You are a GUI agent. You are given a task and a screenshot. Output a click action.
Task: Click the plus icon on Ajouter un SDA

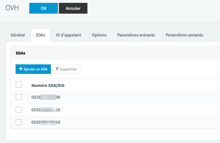21,69
